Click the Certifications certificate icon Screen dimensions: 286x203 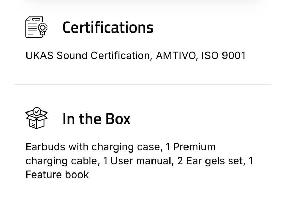coord(37,27)
